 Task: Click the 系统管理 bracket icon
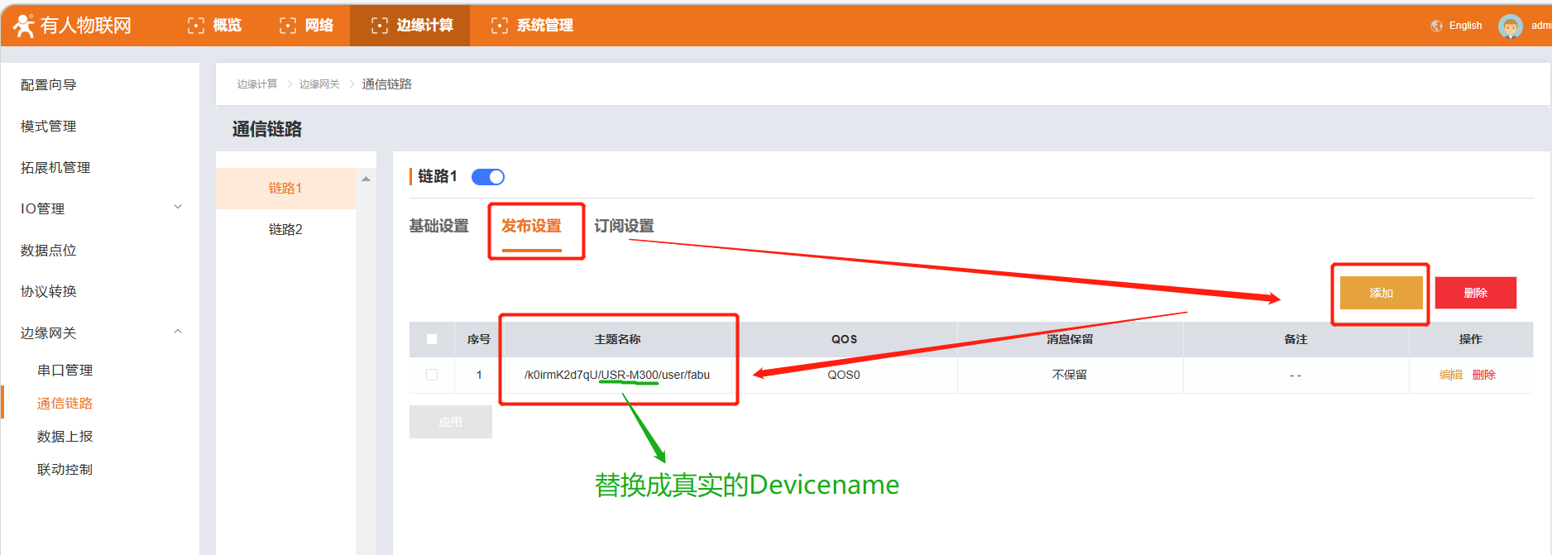[x=500, y=26]
